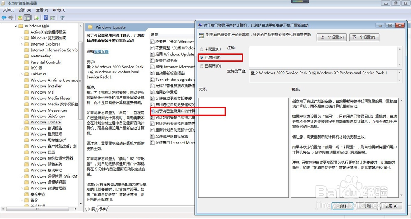Viewport: 411px width, 219px height.
Task: Expand the 备份 tree node
Action: (21, 201)
